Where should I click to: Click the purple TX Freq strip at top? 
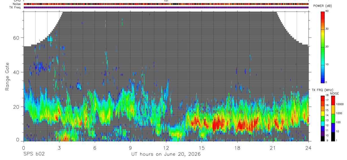click(x=166, y=7)
